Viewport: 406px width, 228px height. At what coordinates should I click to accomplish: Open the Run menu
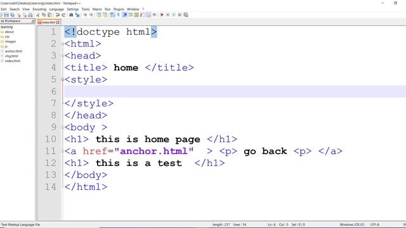[107, 9]
